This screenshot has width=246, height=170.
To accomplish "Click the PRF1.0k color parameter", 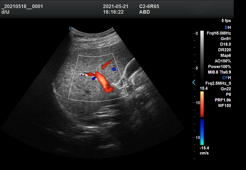I will pos(223,100).
